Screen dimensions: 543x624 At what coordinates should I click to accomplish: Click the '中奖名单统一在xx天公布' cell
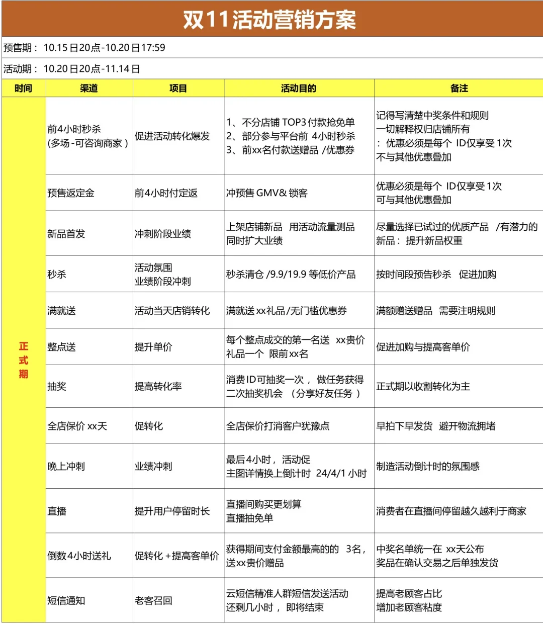[459, 556]
